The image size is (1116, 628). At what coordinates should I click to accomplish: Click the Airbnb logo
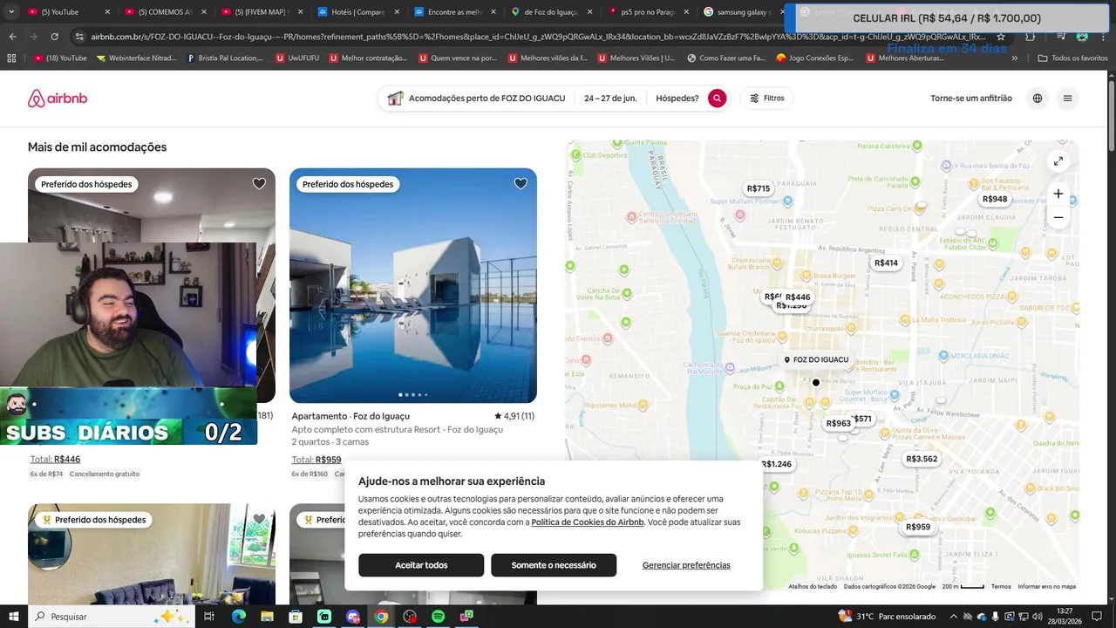58,99
